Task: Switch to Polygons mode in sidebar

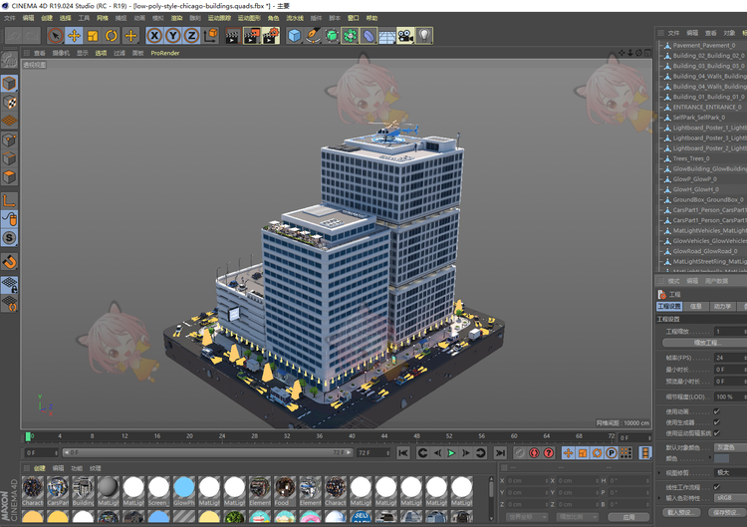Action: [9, 177]
